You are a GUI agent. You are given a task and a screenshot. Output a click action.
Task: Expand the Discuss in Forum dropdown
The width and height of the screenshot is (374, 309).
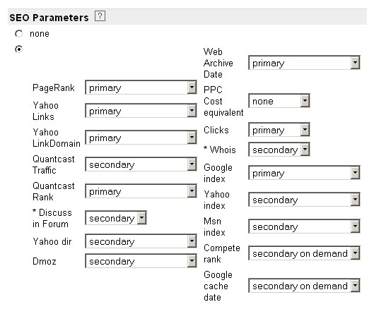click(x=116, y=218)
